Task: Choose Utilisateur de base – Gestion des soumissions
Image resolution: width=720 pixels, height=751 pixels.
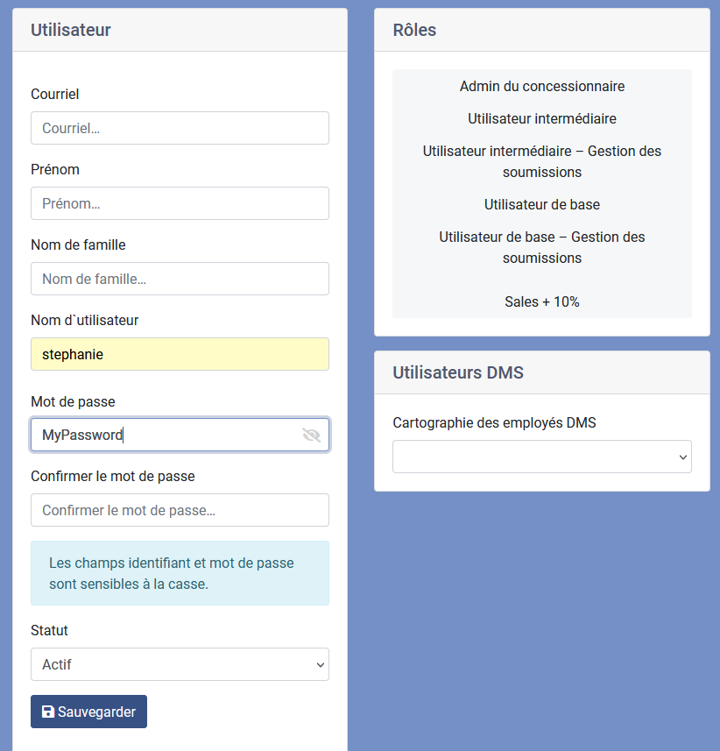Action: pyautogui.click(x=542, y=247)
